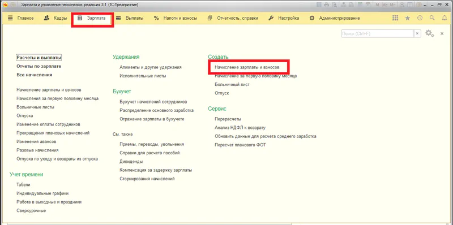Create Начисление зарплаты и взносов under Создать
Viewport: 453px width, 225px height.
(x=247, y=67)
